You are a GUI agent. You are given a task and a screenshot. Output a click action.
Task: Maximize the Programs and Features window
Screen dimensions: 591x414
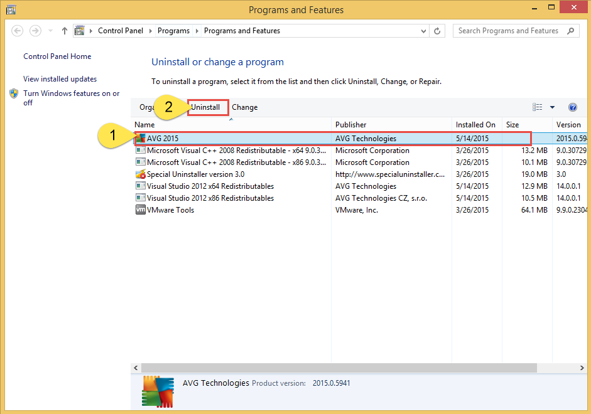551,8
